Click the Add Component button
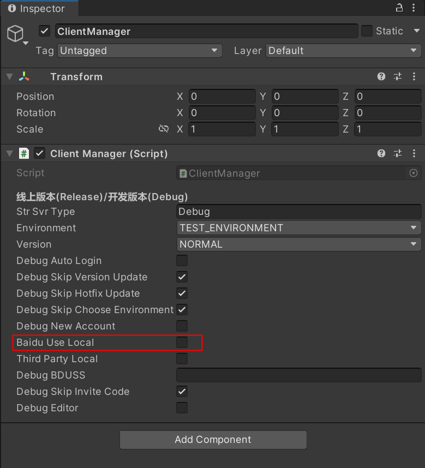The height and width of the screenshot is (468, 425). [x=213, y=440]
